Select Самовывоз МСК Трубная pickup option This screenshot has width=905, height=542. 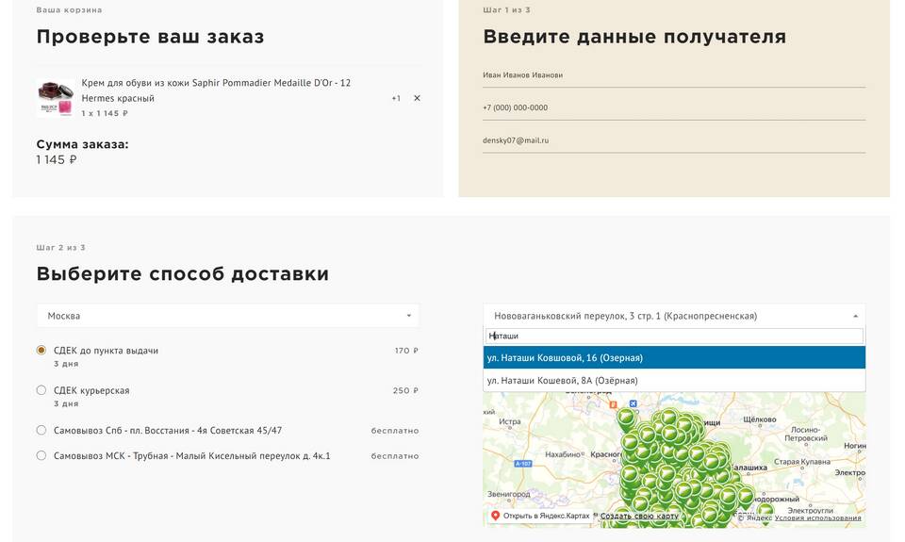tap(41, 456)
